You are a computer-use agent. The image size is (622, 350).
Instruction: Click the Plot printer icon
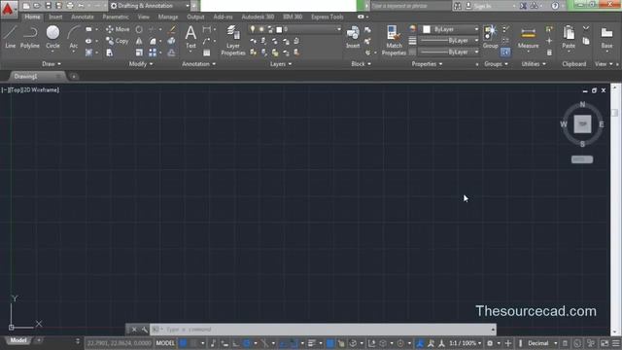pyautogui.click(x=70, y=6)
